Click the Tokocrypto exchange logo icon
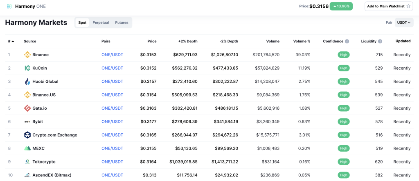 click(27, 161)
